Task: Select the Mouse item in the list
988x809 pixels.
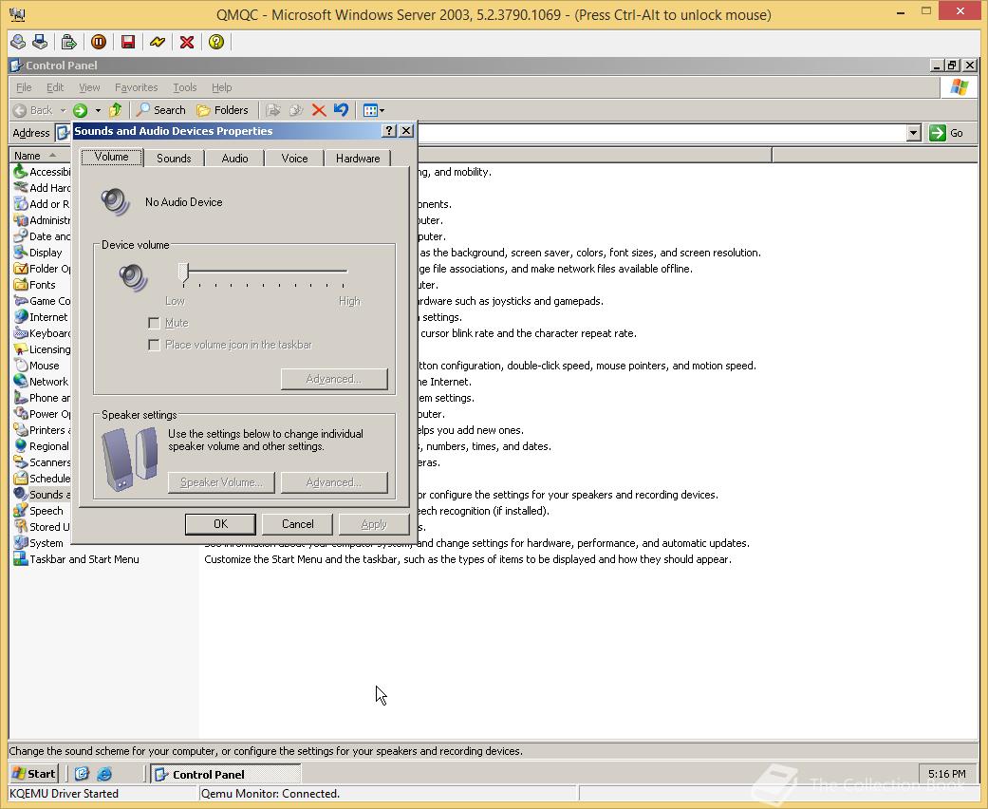Action: coord(37,366)
